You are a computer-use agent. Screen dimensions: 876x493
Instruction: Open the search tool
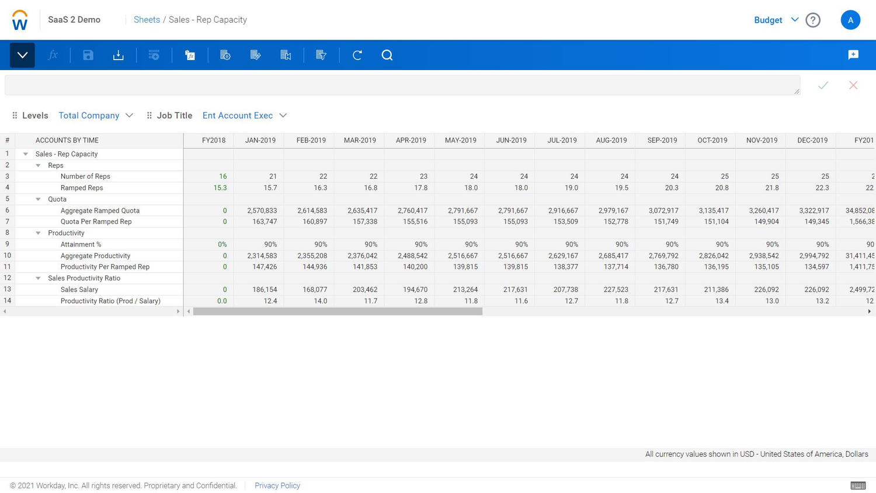click(x=387, y=55)
